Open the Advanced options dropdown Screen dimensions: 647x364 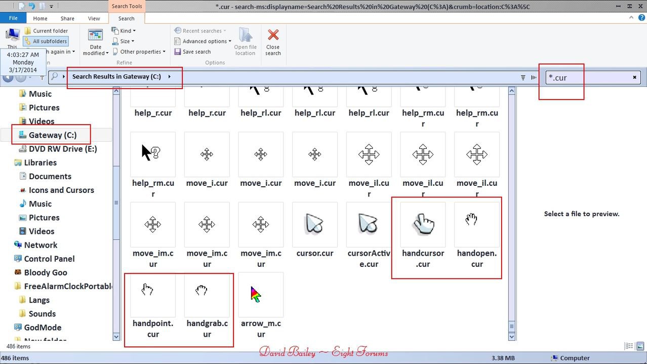203,42
